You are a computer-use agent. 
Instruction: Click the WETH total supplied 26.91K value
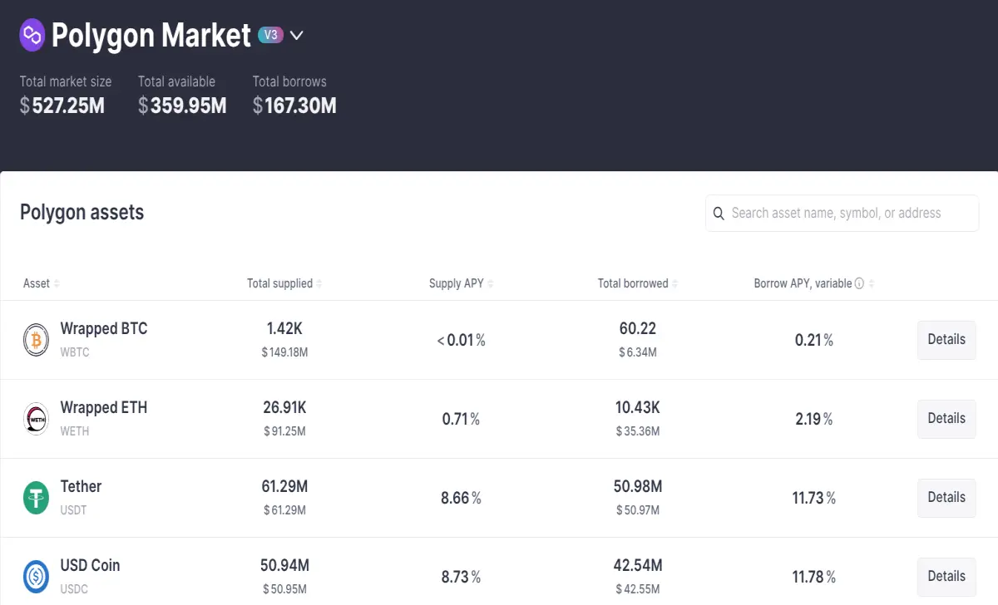(x=284, y=408)
